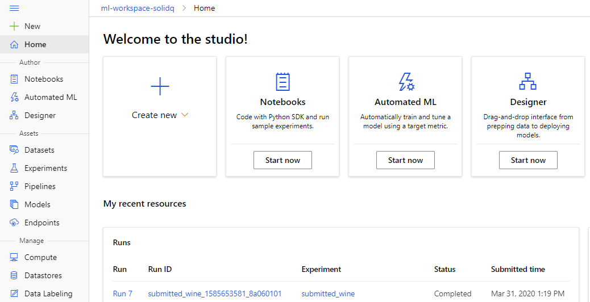Go to Endpoints in sidebar
Screen dimensions: 590x302
(41, 223)
